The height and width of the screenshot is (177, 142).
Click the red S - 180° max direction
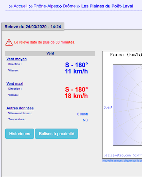coord(77,89)
